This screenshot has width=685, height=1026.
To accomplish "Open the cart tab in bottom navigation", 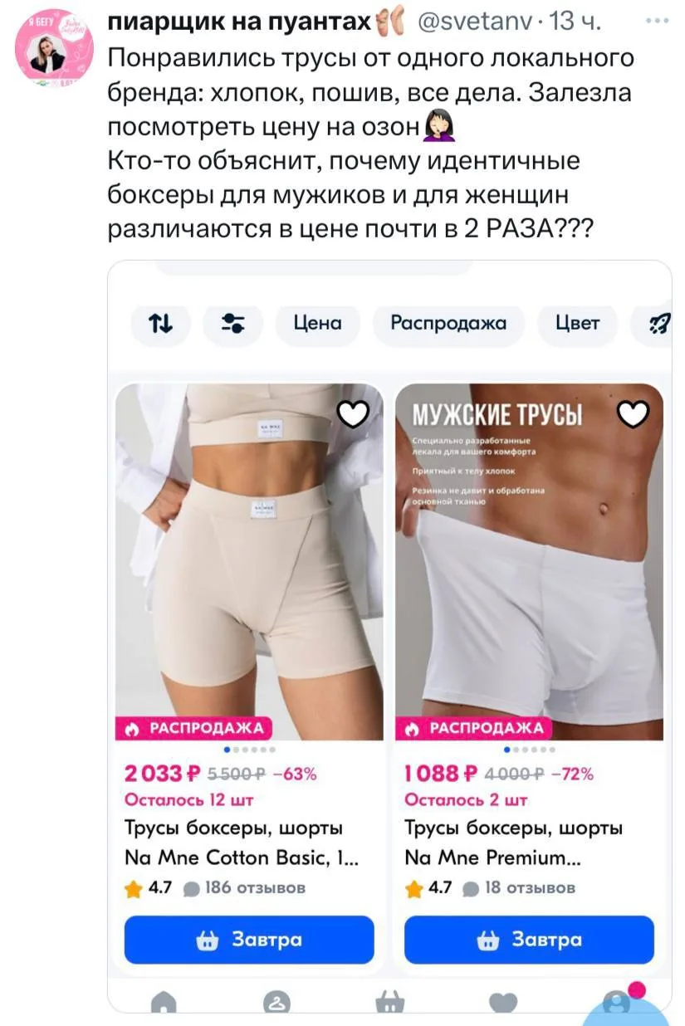I will pos(389,1003).
